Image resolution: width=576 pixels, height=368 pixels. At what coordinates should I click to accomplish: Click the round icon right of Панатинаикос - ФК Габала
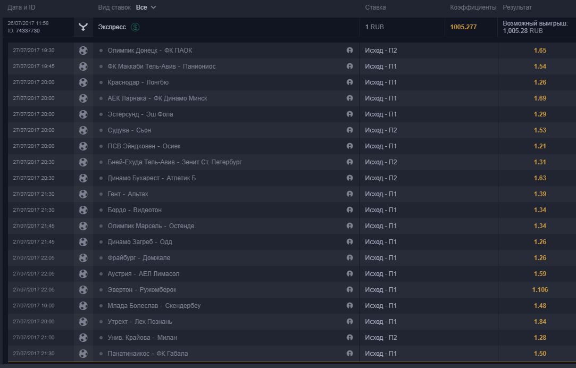click(349, 354)
